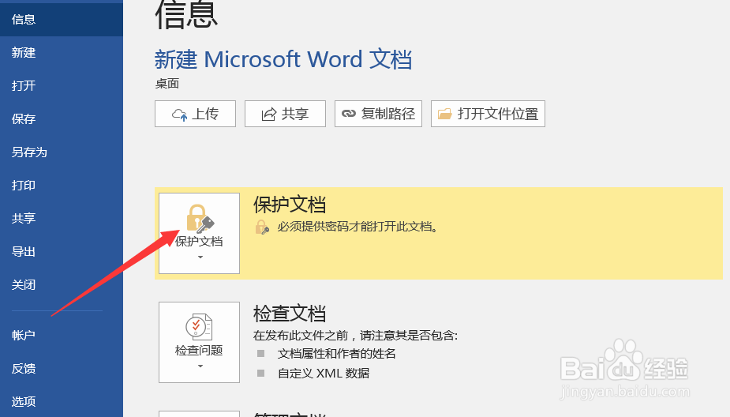Select 关闭 in the sidebar
Image resolution: width=730 pixels, height=417 pixels.
pos(62,284)
